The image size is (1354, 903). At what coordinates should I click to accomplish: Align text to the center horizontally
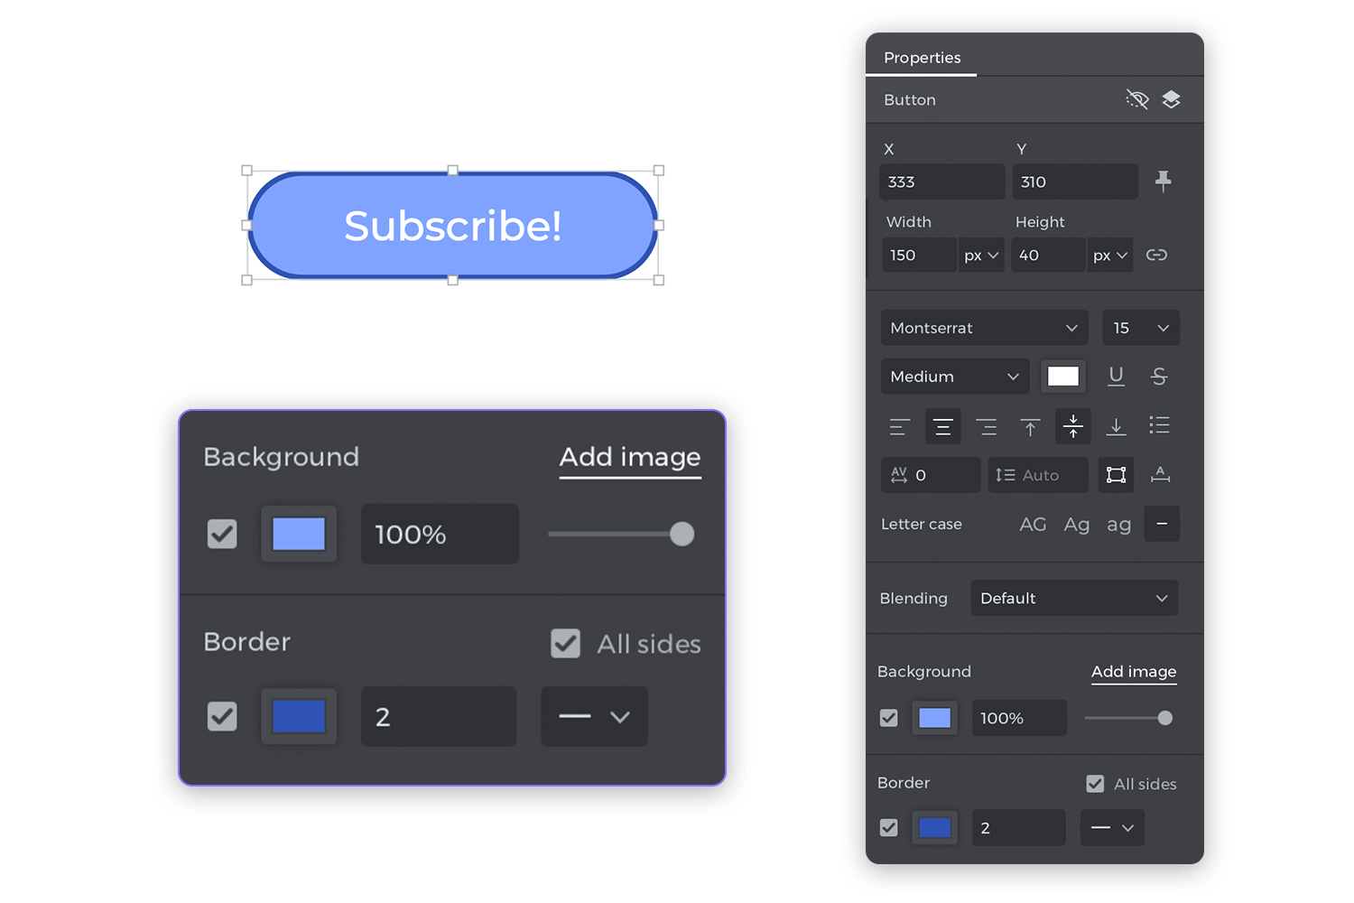point(942,426)
